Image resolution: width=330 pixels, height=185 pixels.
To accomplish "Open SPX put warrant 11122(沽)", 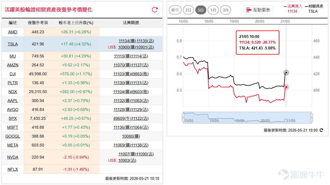I will point(140,118).
